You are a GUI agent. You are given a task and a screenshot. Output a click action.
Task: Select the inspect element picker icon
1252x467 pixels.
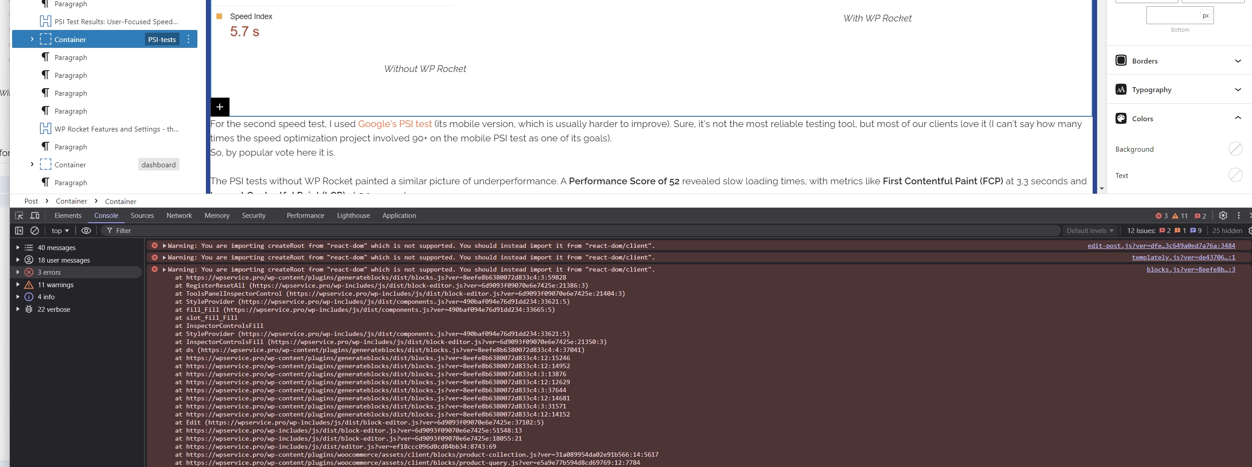19,216
